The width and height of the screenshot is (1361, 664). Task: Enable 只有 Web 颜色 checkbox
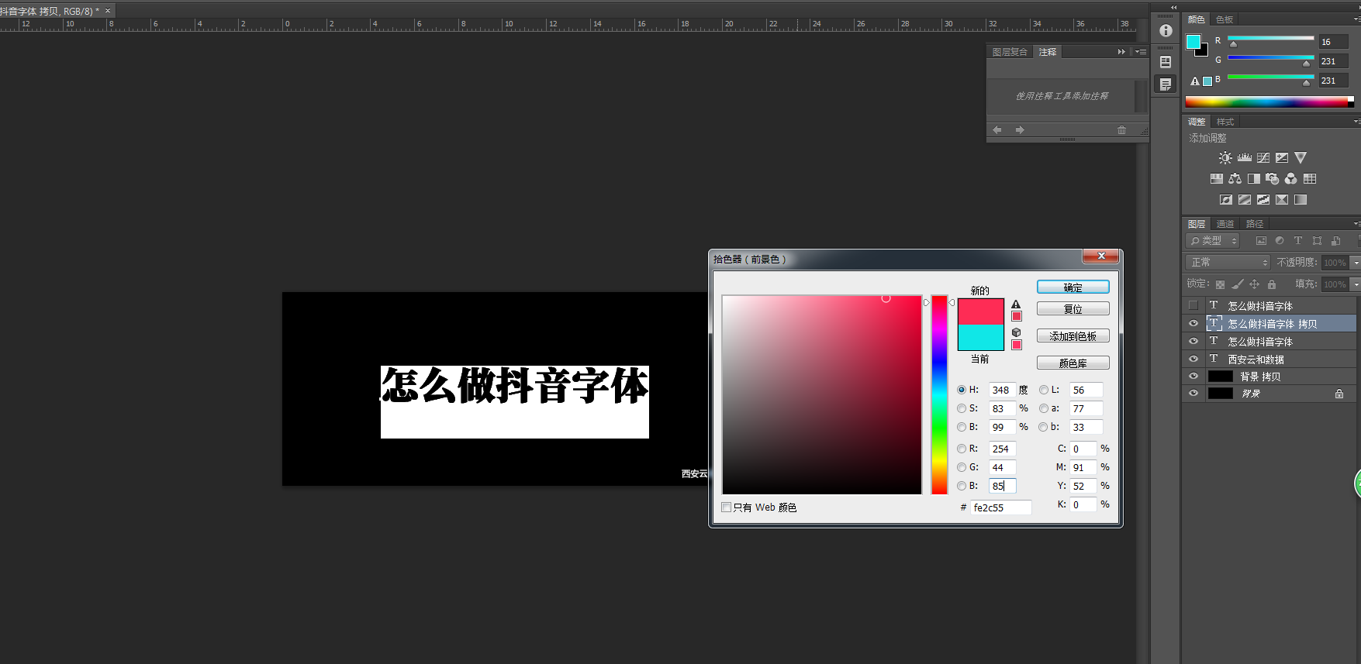coord(727,507)
